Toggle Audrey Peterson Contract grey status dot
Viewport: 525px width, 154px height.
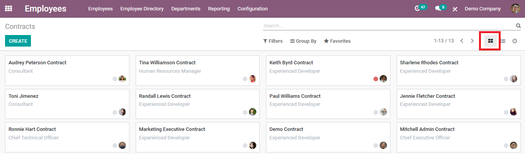[x=115, y=79]
